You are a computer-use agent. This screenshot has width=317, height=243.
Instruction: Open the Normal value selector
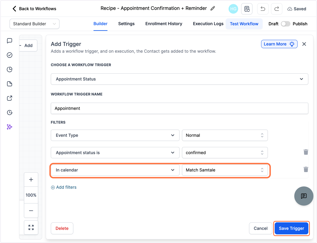(225, 135)
